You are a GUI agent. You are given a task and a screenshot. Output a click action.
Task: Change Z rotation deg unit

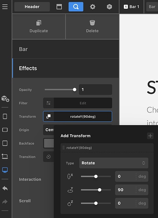click(x=142, y=203)
